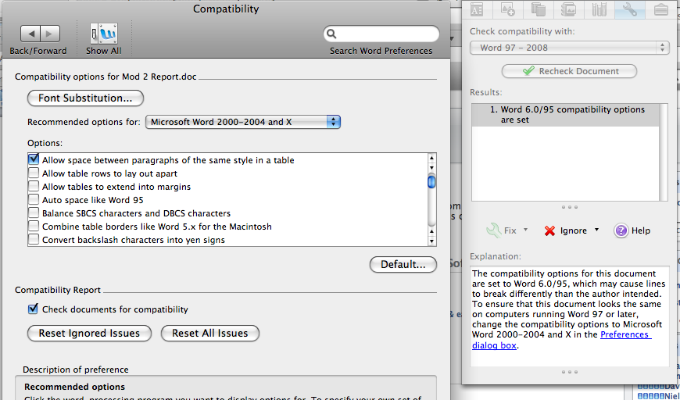
Task: Click Search Word Preferences field
Action: click(381, 34)
